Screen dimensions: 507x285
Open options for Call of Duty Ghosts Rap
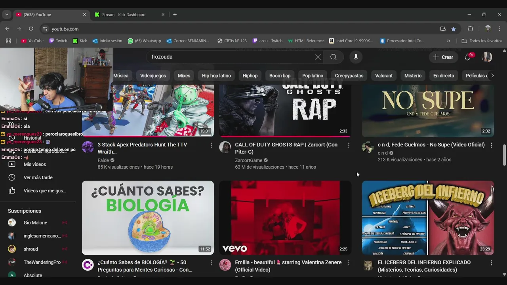coord(349,145)
